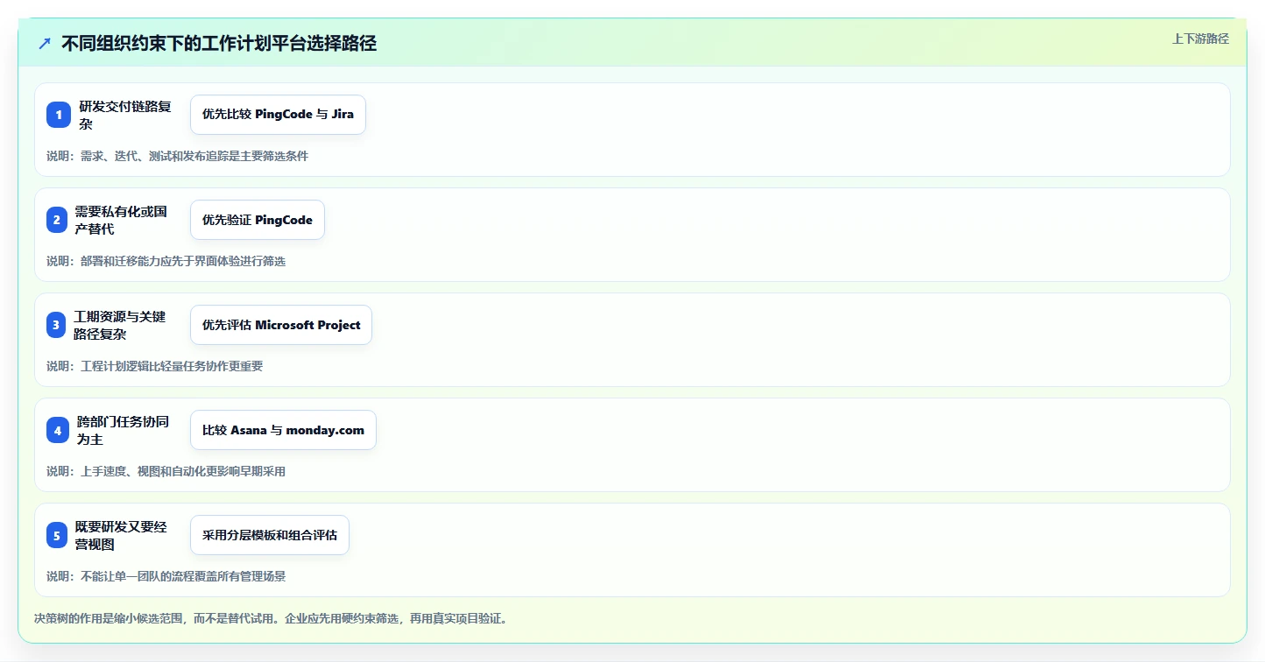1265x662 pixels.
Task: Click the '研发交付链路复杂' condition text
Action: (x=125, y=115)
